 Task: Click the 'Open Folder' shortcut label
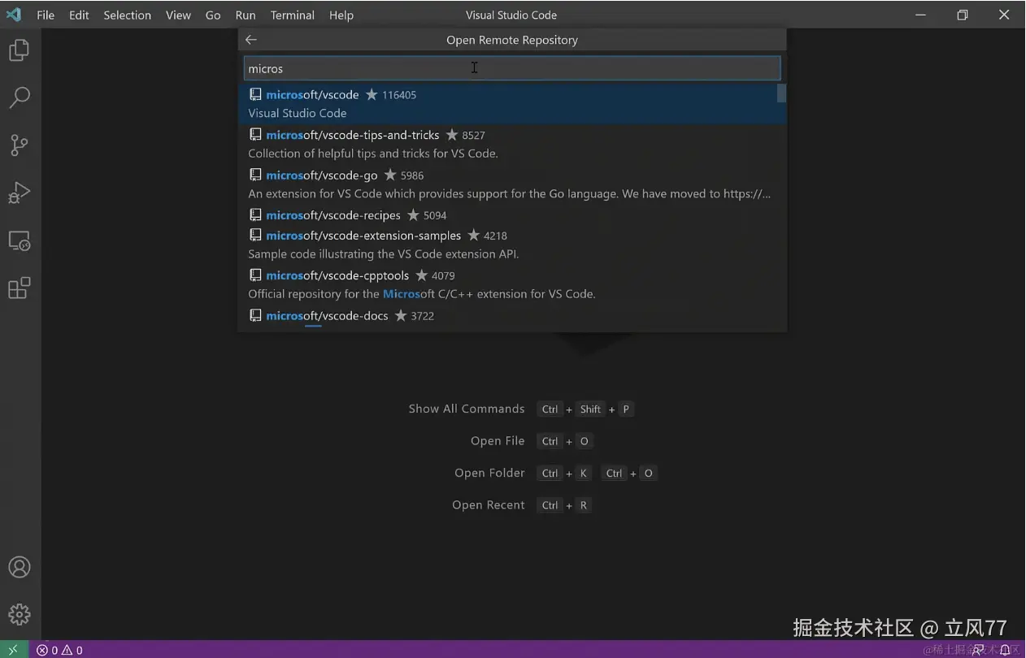489,473
